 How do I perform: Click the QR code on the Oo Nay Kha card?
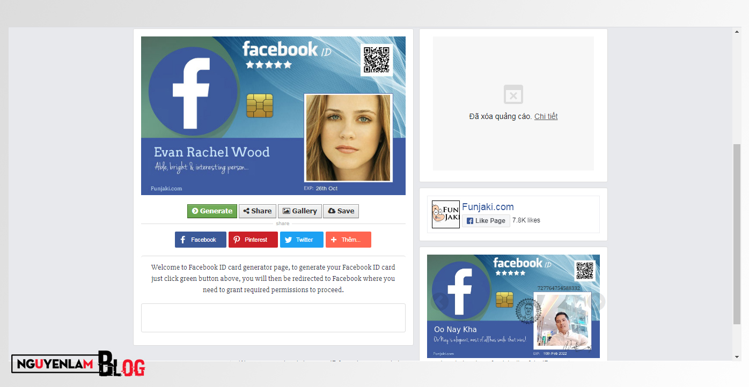click(585, 271)
